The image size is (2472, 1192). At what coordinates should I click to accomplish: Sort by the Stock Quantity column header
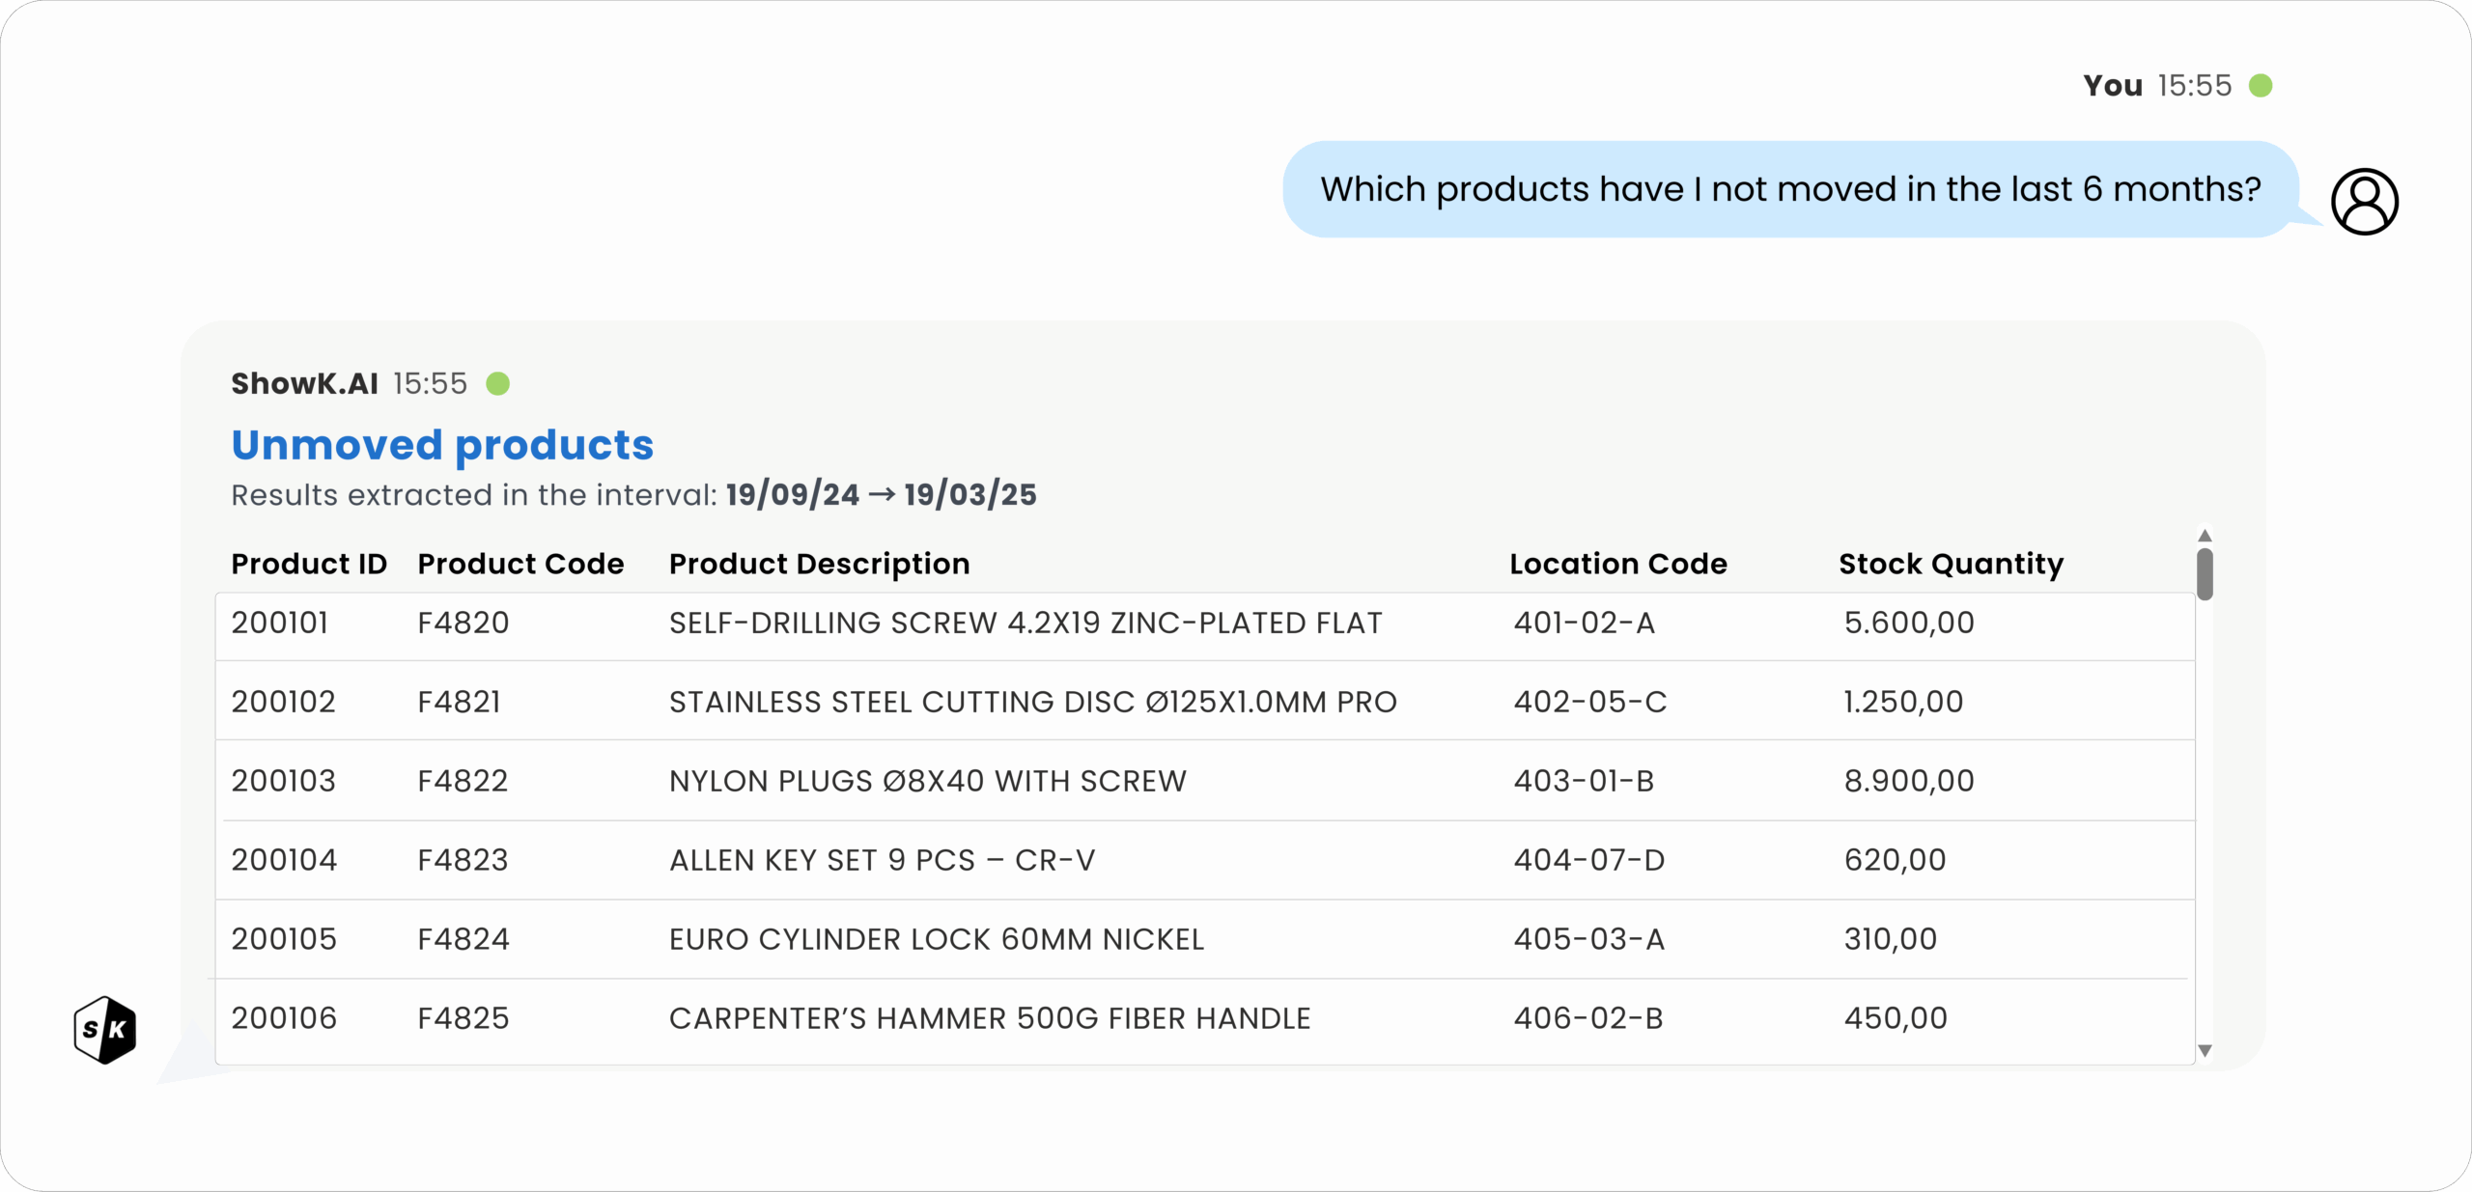click(1952, 564)
